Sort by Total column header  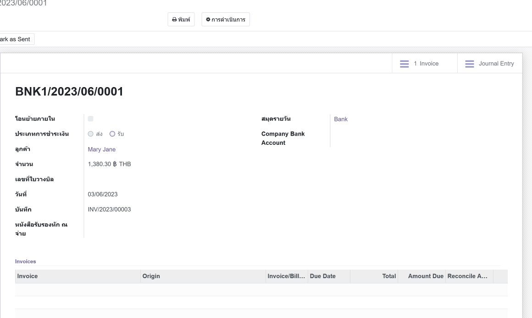(x=388, y=276)
